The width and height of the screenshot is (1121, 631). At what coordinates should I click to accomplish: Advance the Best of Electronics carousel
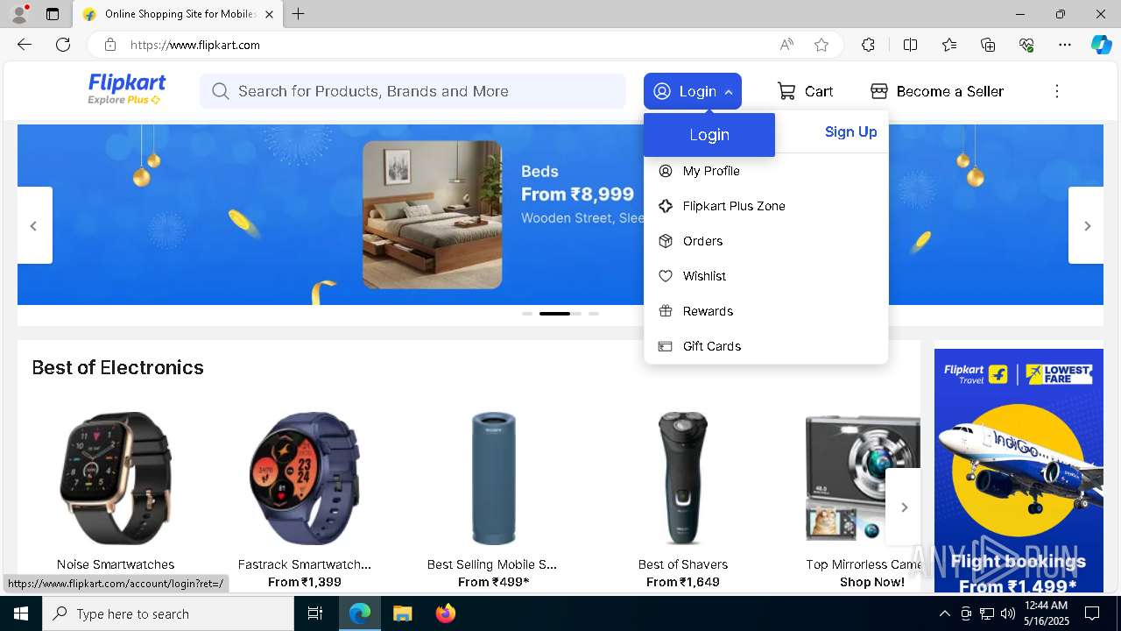click(x=904, y=507)
